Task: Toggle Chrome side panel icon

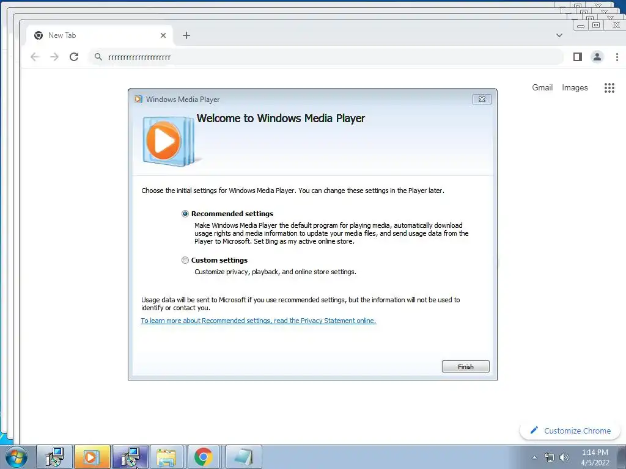Action: [577, 57]
